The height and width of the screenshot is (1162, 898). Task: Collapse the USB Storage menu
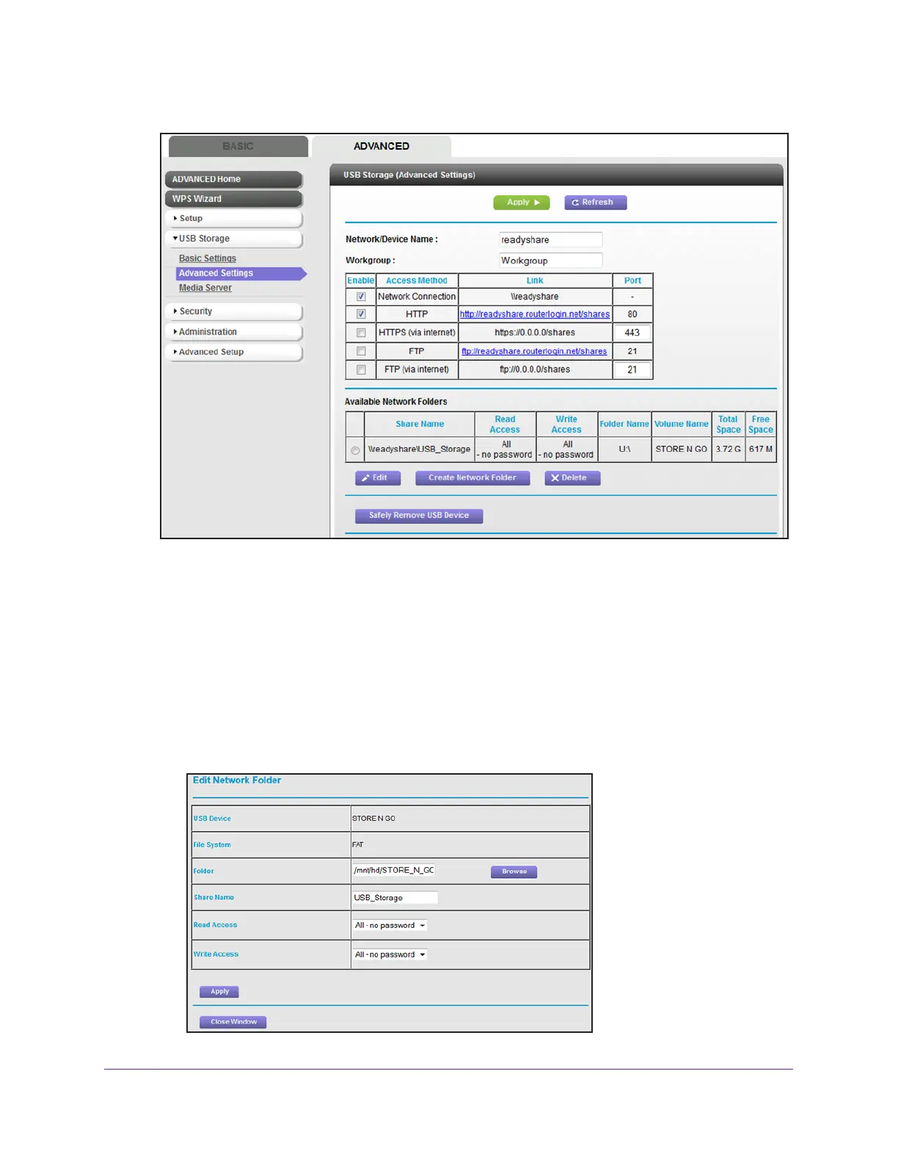(234, 238)
